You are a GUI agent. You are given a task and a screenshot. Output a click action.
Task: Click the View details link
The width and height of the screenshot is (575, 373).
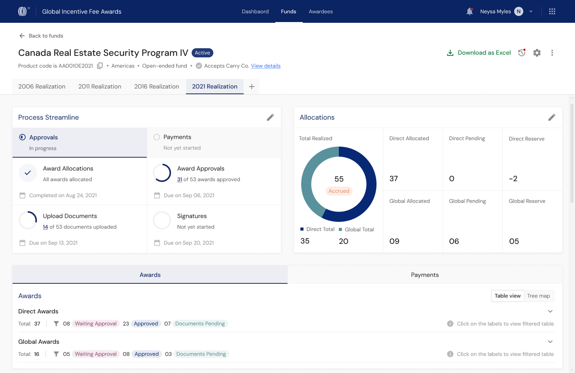click(266, 66)
